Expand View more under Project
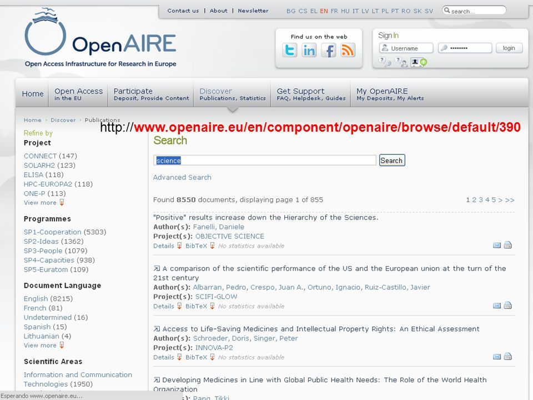 (44, 203)
